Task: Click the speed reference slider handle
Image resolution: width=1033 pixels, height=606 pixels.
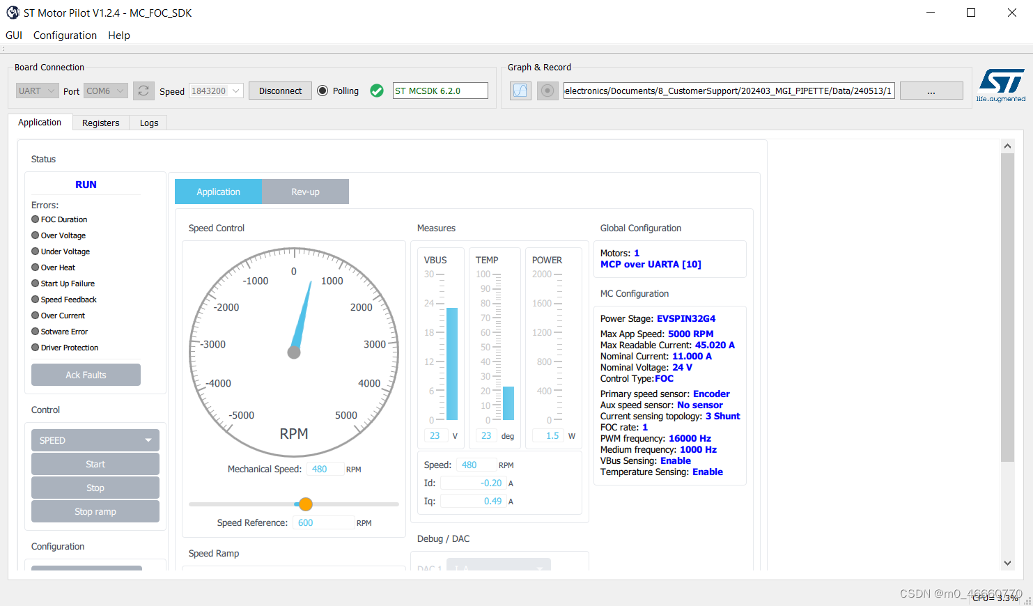Action: 306,504
